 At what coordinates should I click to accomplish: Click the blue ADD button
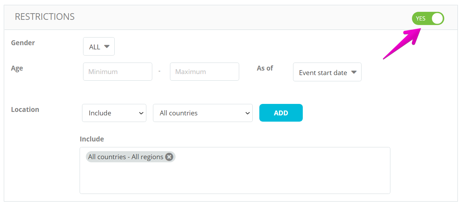pyautogui.click(x=281, y=113)
